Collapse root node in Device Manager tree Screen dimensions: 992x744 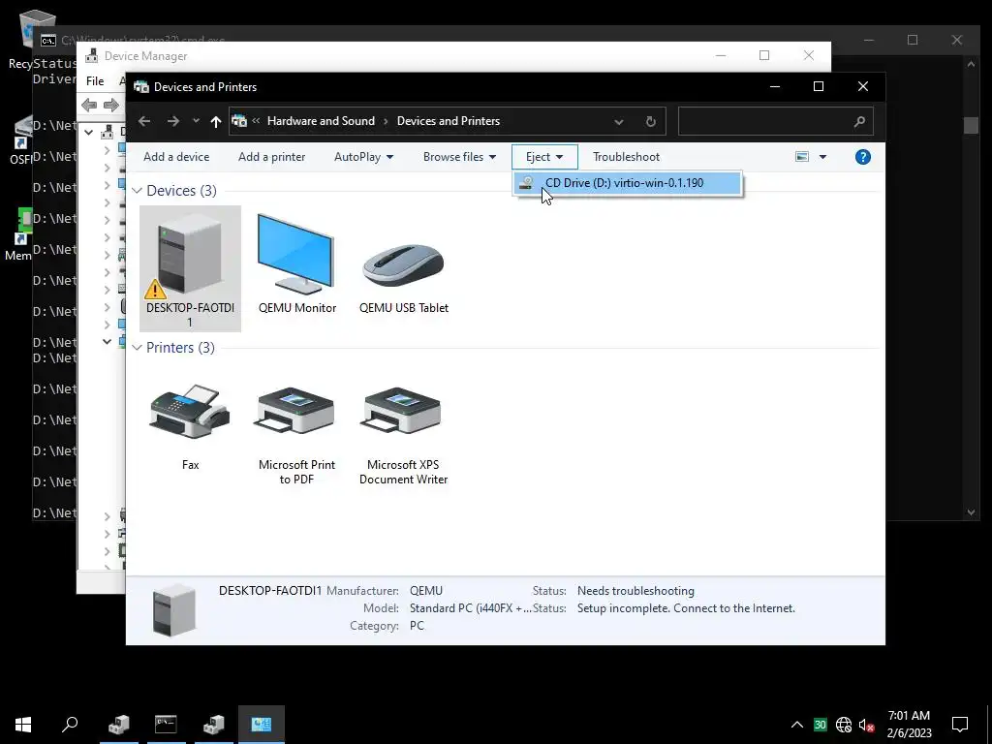(89, 132)
